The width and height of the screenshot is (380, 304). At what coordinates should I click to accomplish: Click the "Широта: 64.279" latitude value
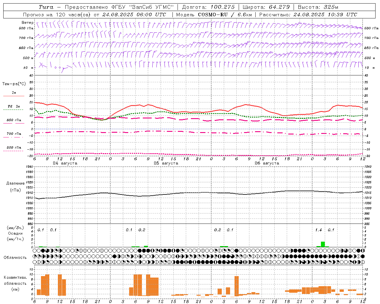tap(266, 7)
